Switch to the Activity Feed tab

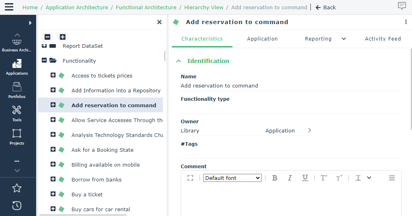coord(383,39)
